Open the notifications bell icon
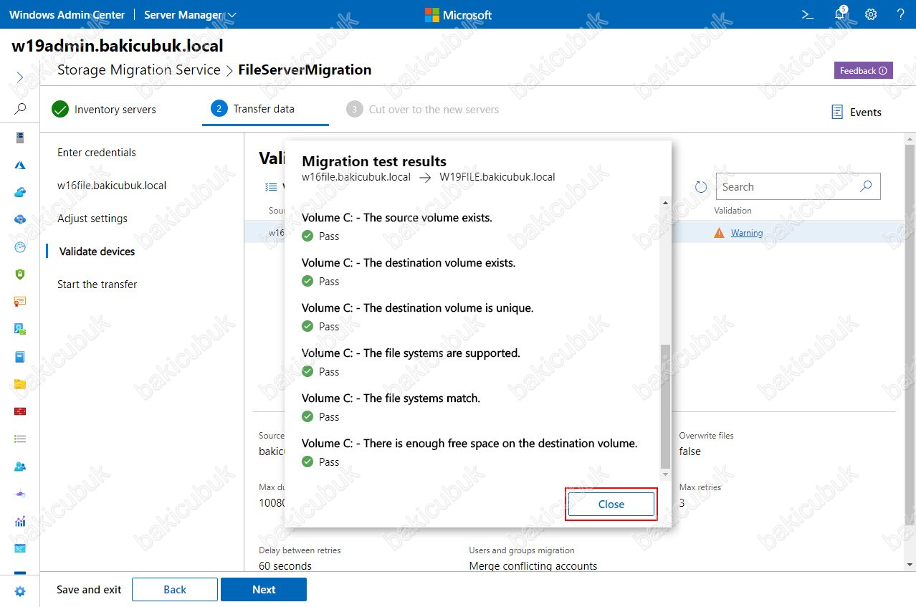 coord(841,14)
